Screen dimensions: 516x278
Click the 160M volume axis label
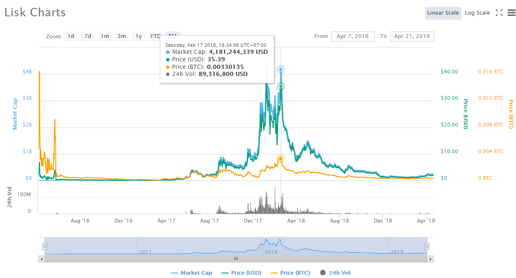24,194
